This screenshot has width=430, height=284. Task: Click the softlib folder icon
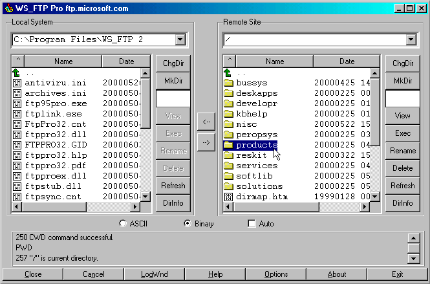pos(228,176)
